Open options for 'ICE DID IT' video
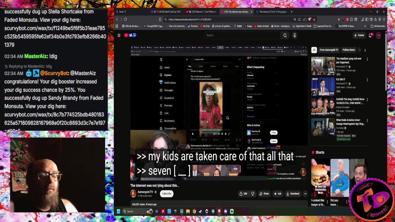The height and width of the screenshot is (222, 395). click(x=367, y=80)
